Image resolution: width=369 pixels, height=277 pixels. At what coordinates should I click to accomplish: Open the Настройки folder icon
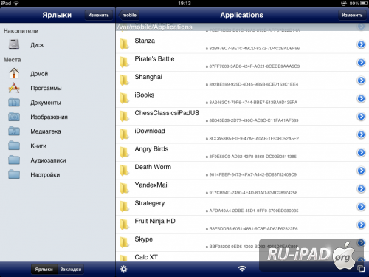(x=14, y=174)
